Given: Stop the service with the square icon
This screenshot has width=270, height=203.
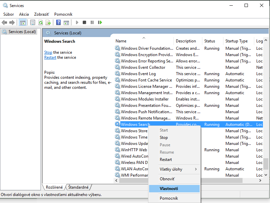Looking at the screenshot, I should [x=84, y=22].
